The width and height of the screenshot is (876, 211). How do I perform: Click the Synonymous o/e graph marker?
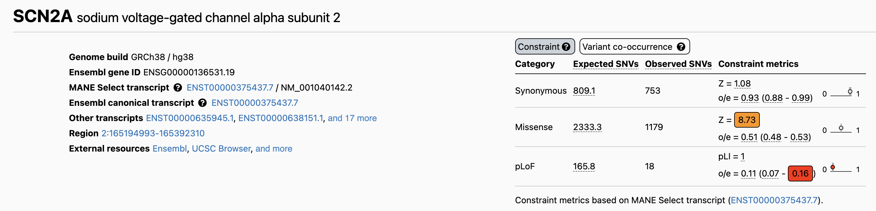click(850, 91)
